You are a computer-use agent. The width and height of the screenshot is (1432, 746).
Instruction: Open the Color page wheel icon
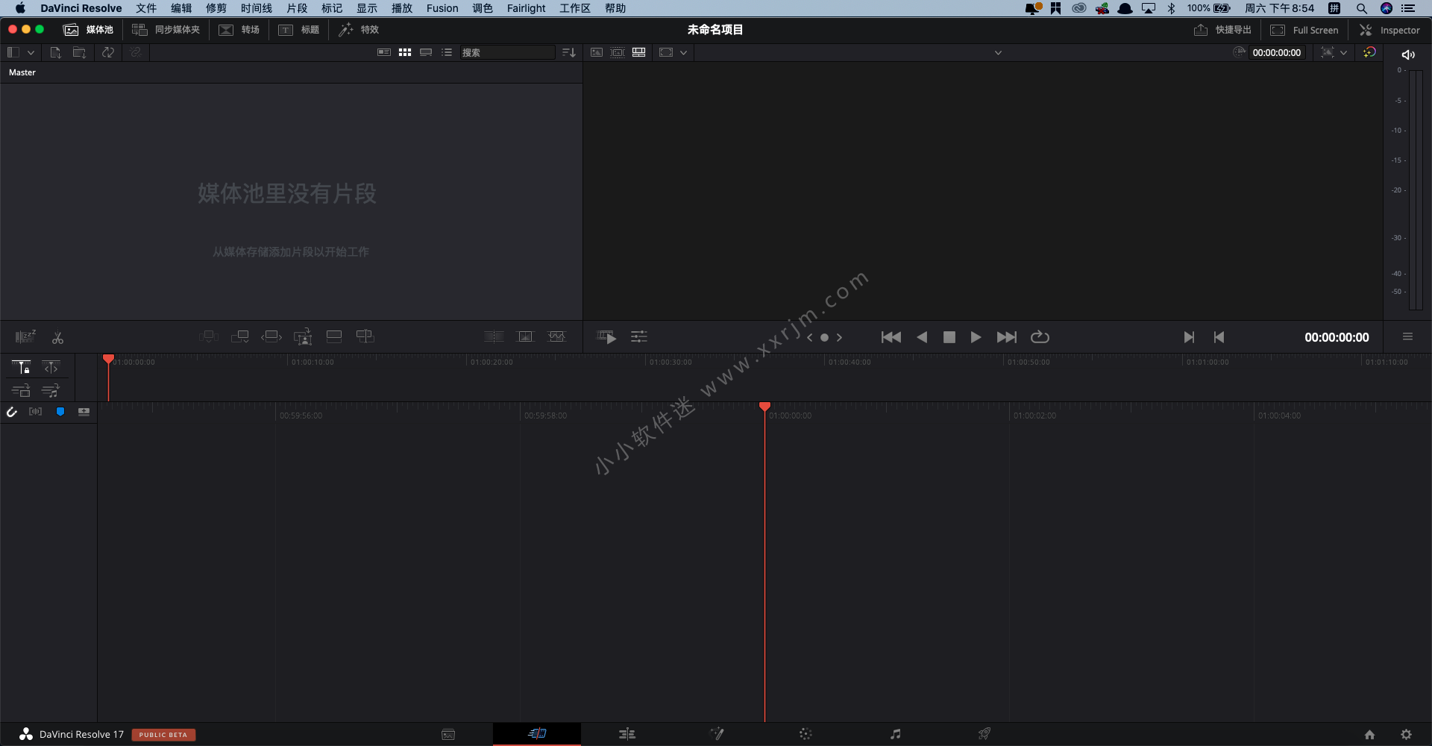pos(805,734)
